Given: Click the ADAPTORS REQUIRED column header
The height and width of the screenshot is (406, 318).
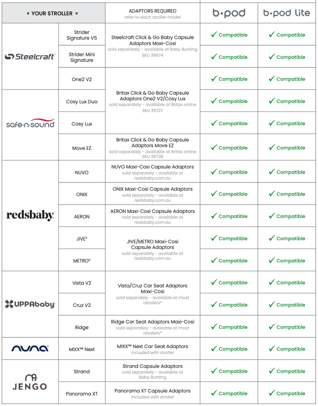Looking at the screenshot, I should (x=152, y=11).
